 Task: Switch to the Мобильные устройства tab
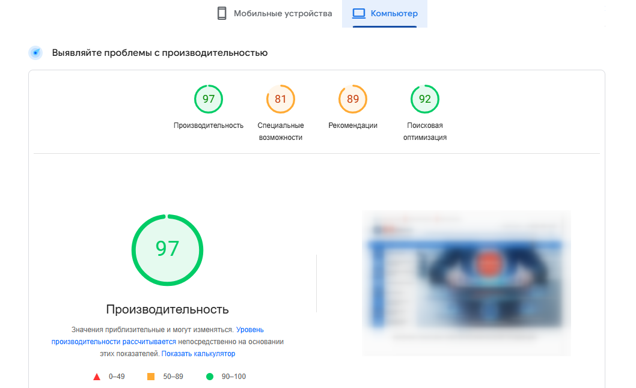click(x=274, y=13)
